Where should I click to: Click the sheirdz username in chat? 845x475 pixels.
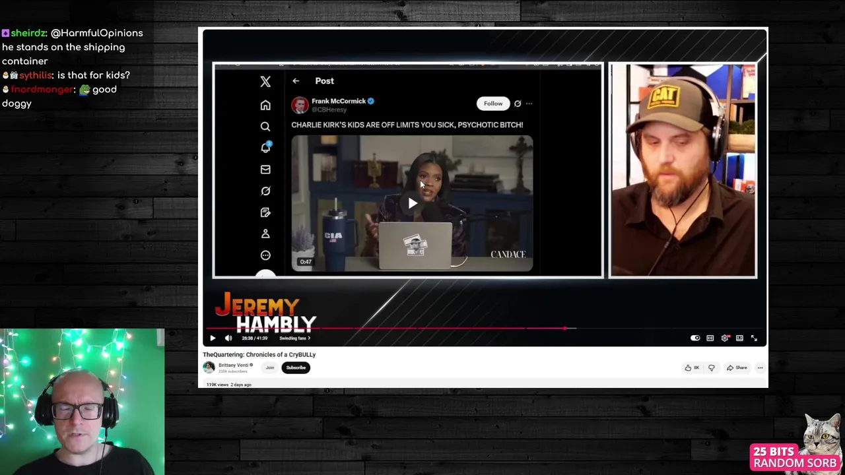click(28, 33)
